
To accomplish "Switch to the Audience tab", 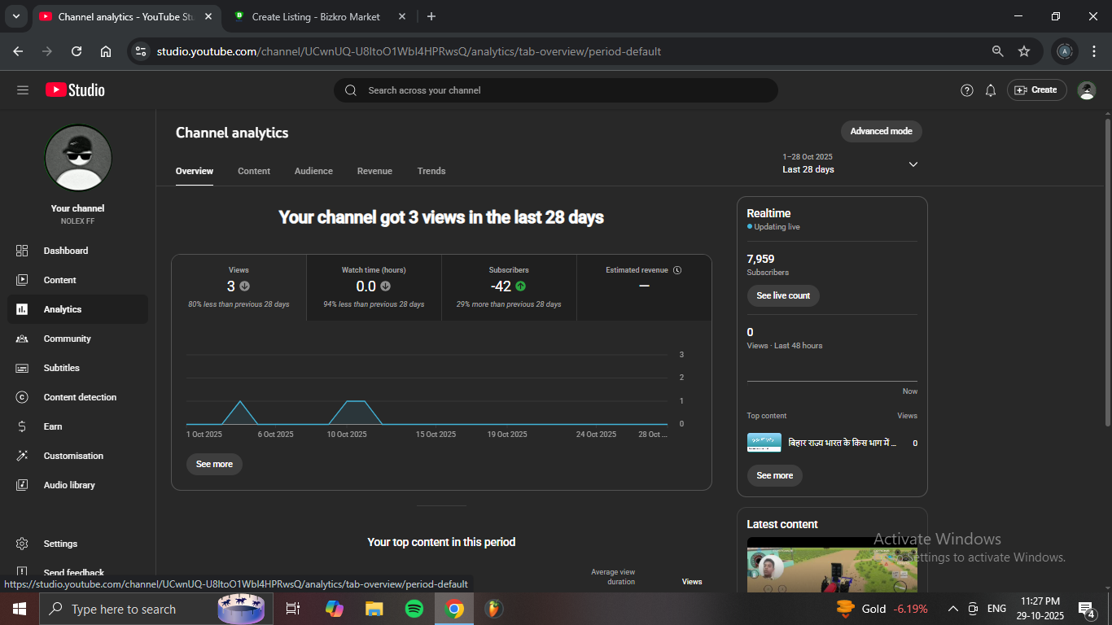I will tap(313, 171).
